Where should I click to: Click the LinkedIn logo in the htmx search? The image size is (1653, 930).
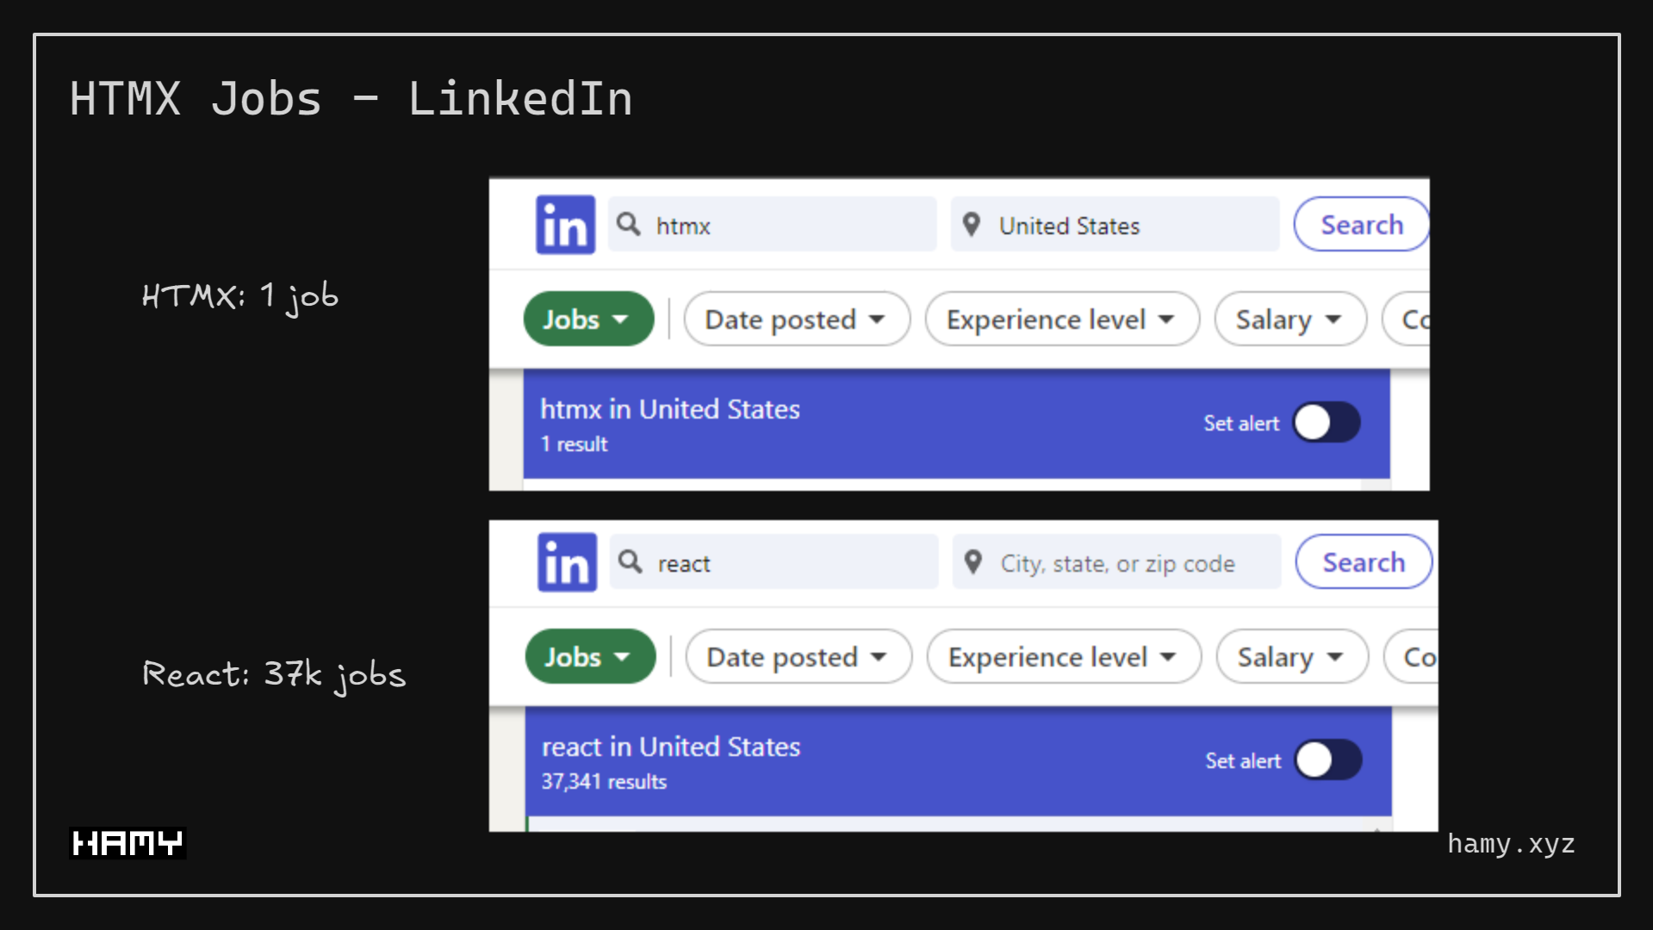pyautogui.click(x=565, y=224)
